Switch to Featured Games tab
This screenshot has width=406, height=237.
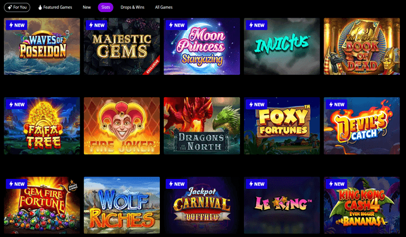(55, 7)
